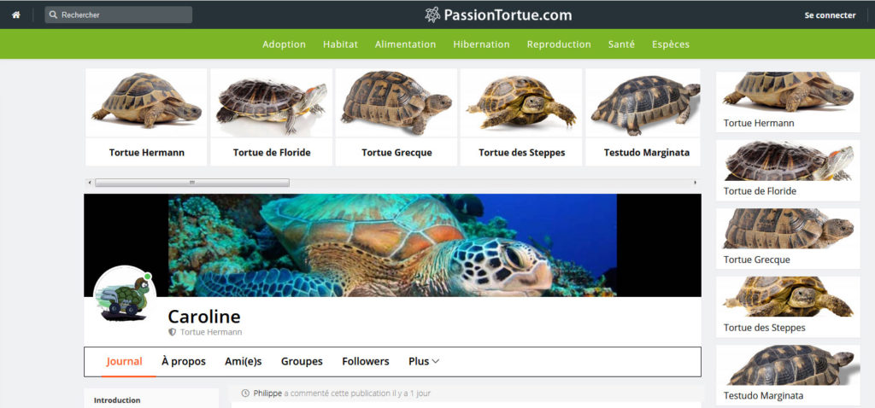Click the clock icon next to Philippe
This screenshot has width=875, height=408.
[245, 393]
